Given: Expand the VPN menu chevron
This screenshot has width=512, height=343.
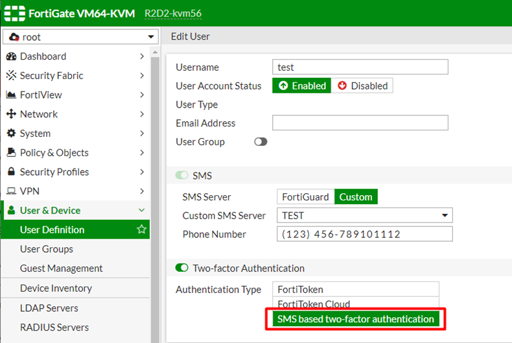Looking at the screenshot, I should coord(141,191).
